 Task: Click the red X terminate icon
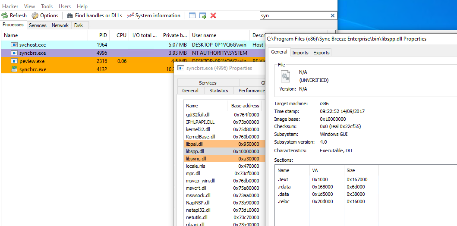point(213,16)
